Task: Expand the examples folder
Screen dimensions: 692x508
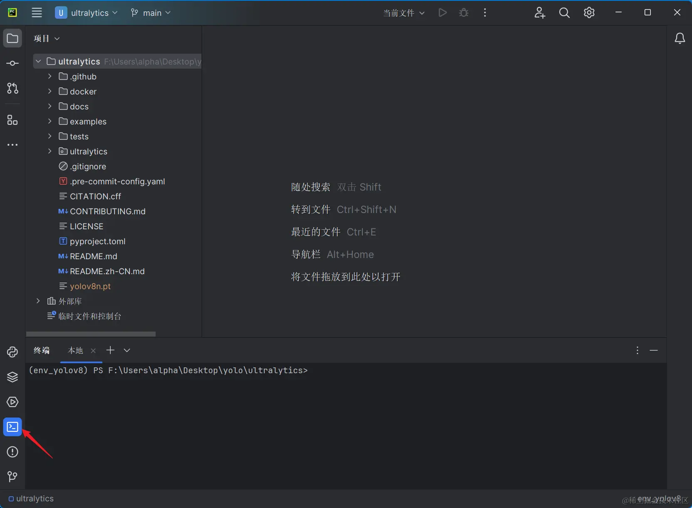Action: tap(50, 121)
